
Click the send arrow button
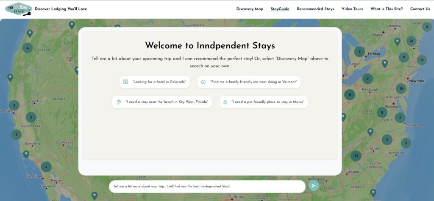(314, 185)
